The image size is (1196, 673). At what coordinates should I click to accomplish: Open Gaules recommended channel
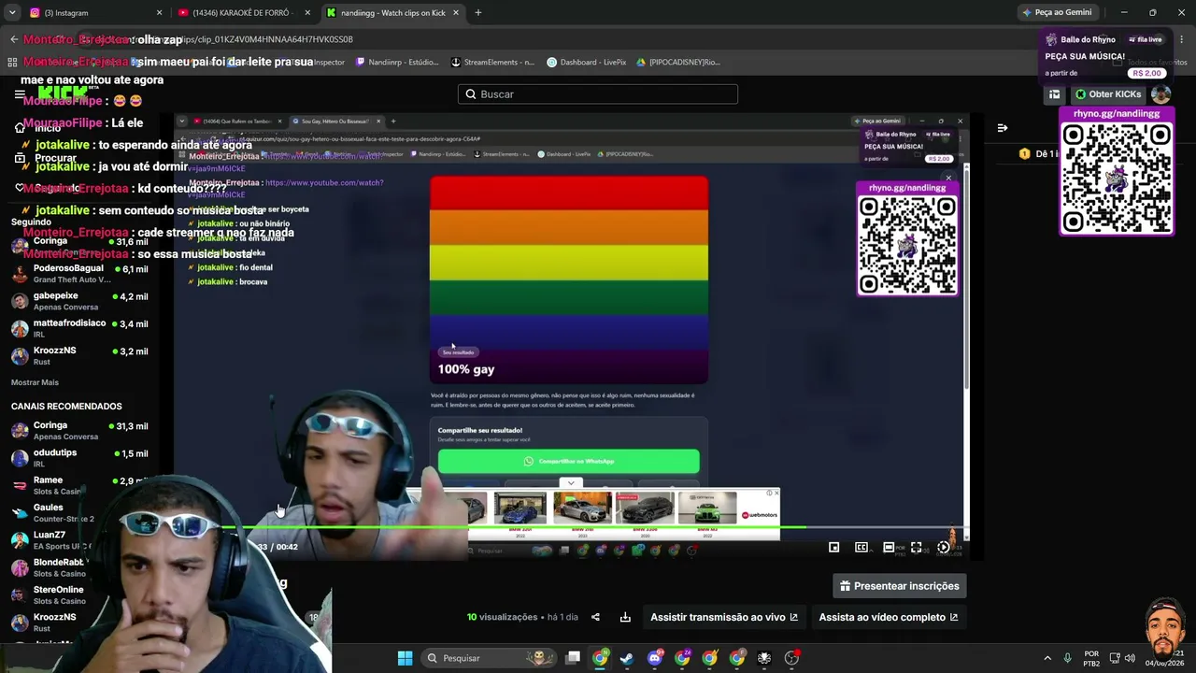(79, 512)
